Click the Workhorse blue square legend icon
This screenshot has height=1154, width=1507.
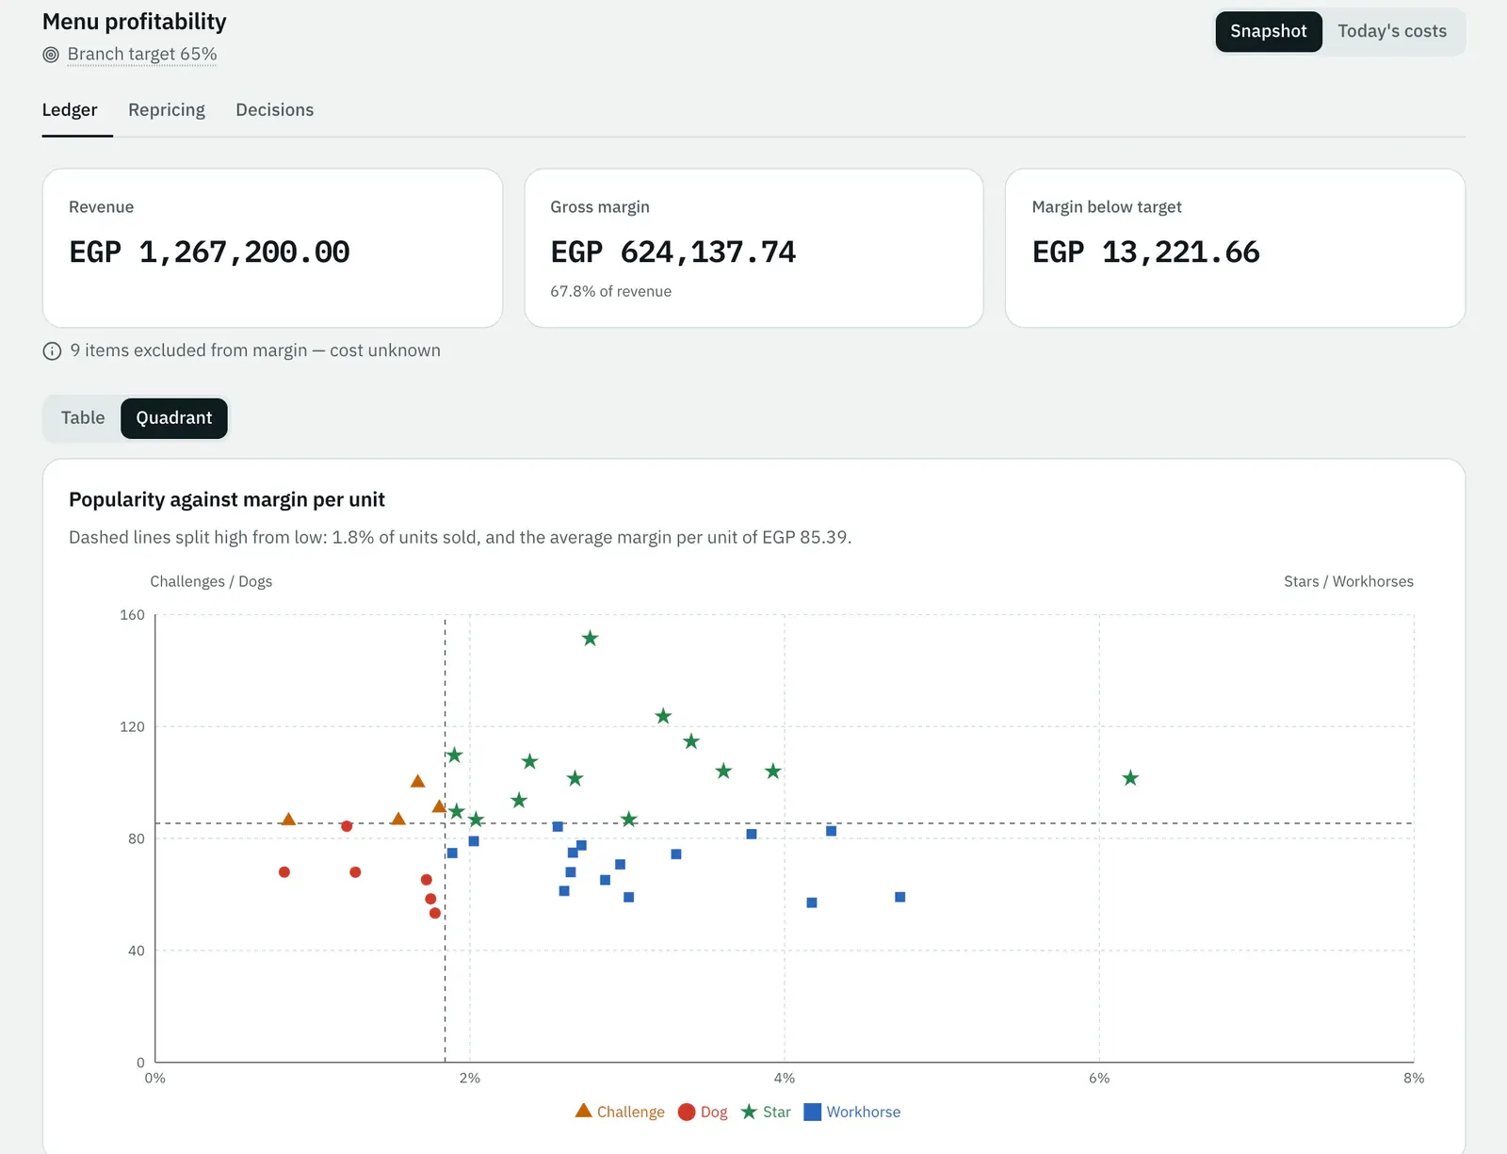point(812,1112)
